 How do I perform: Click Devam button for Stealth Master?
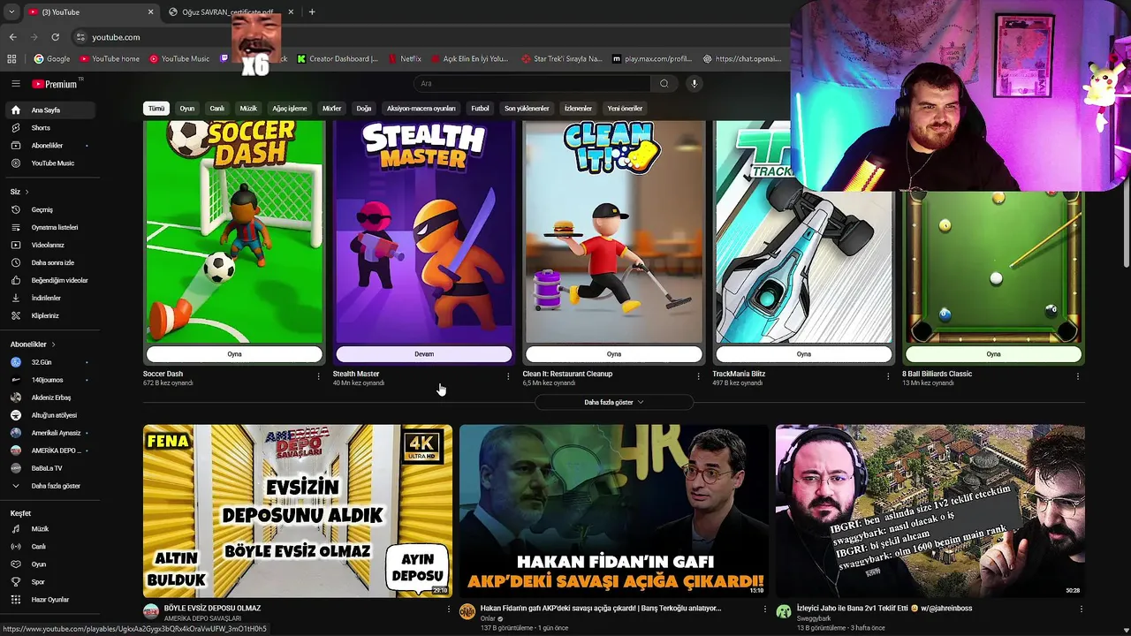click(424, 354)
